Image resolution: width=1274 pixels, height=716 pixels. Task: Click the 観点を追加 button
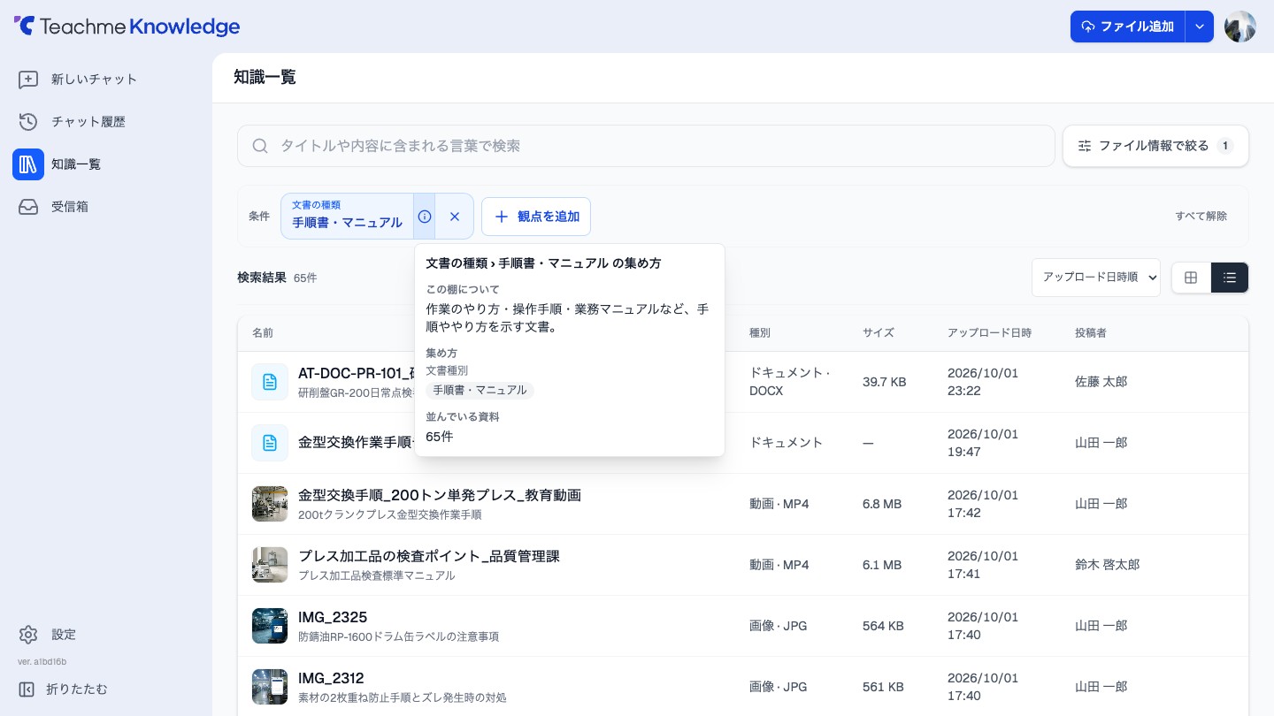[x=536, y=217]
